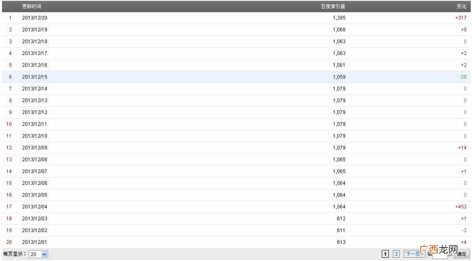The height and width of the screenshot is (261, 472).
Task: Click index value 612
Action: pyautogui.click(x=341, y=218)
